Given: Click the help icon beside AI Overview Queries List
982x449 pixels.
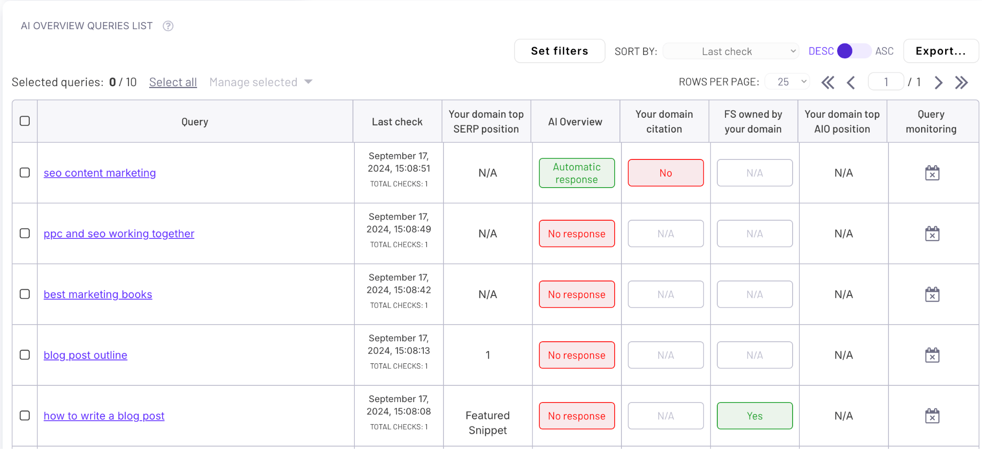Looking at the screenshot, I should 168,26.
